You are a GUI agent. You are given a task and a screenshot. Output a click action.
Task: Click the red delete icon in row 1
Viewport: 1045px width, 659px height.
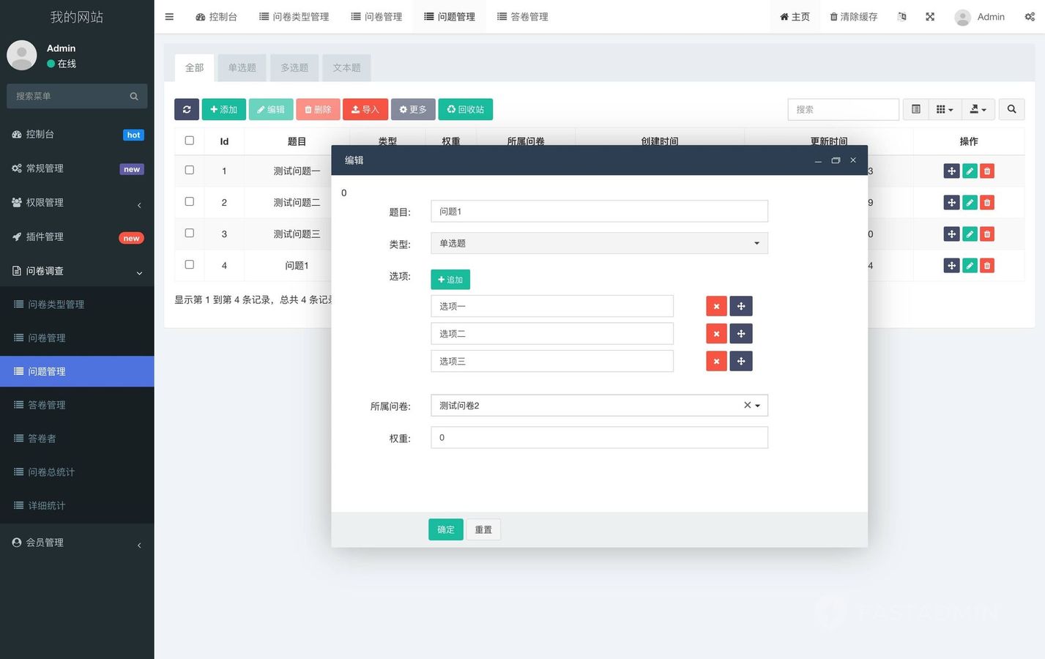point(987,171)
